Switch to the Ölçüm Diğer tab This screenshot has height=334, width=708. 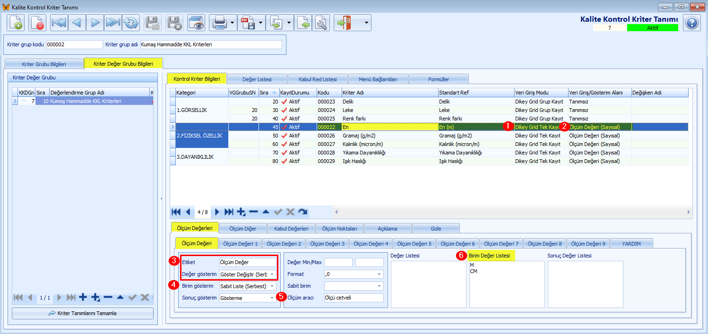243,229
